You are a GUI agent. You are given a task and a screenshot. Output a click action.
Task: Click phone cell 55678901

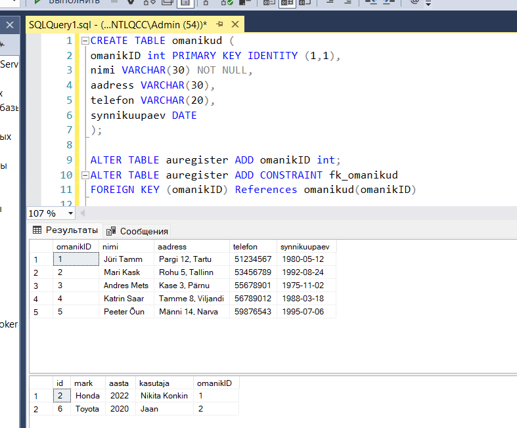point(253,286)
